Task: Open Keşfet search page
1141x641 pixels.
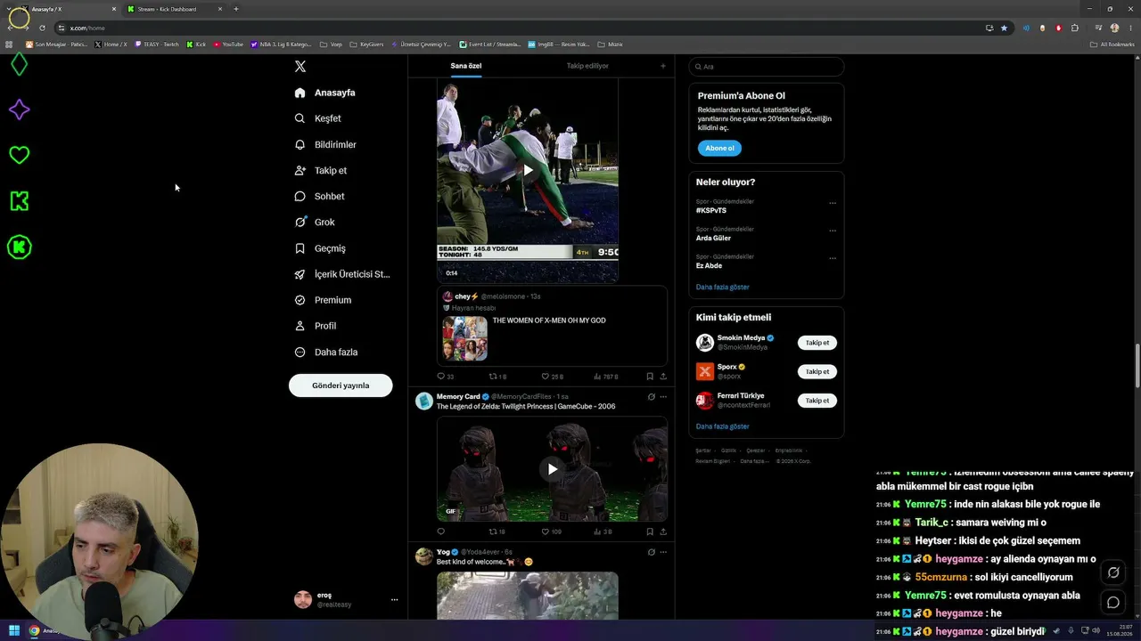Action: pos(318,118)
